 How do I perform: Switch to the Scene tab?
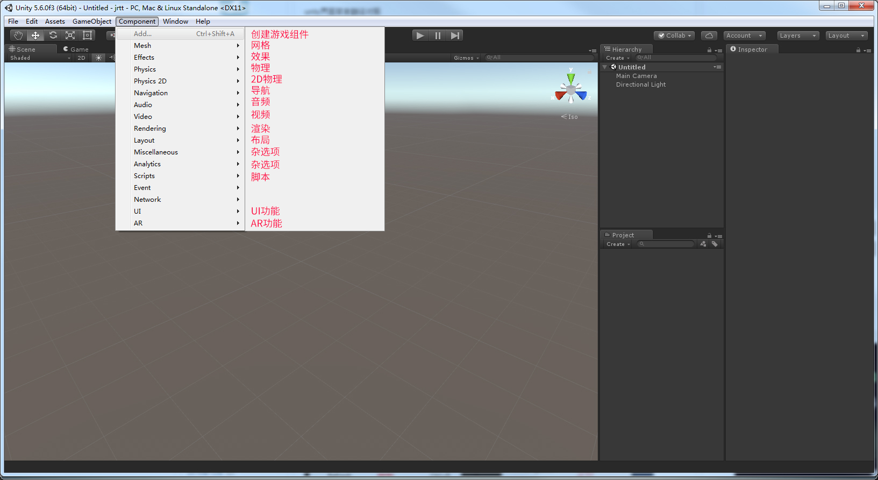click(30, 49)
